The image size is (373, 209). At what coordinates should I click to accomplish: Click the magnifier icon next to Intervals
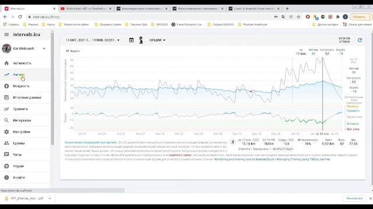6,120
